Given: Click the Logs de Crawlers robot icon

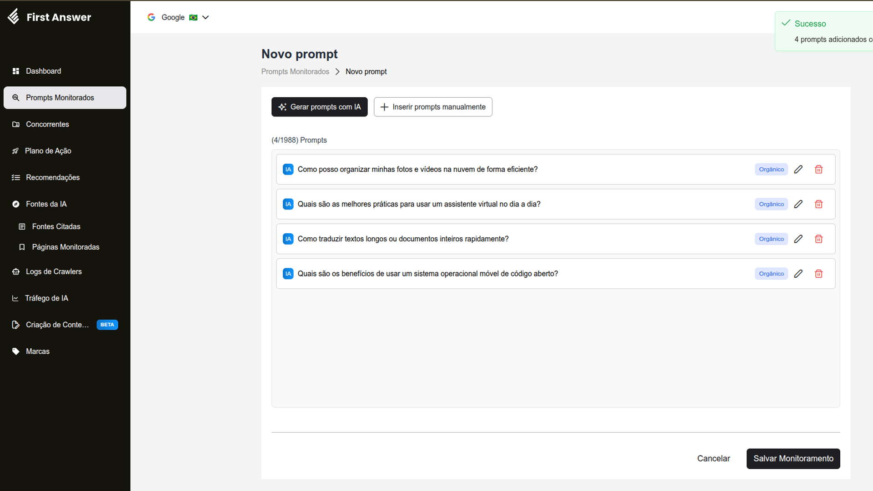Looking at the screenshot, I should coord(16,271).
